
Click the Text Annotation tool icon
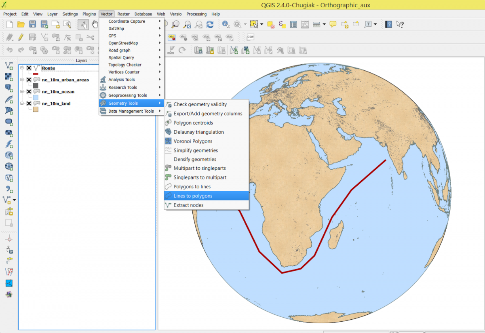click(x=368, y=24)
